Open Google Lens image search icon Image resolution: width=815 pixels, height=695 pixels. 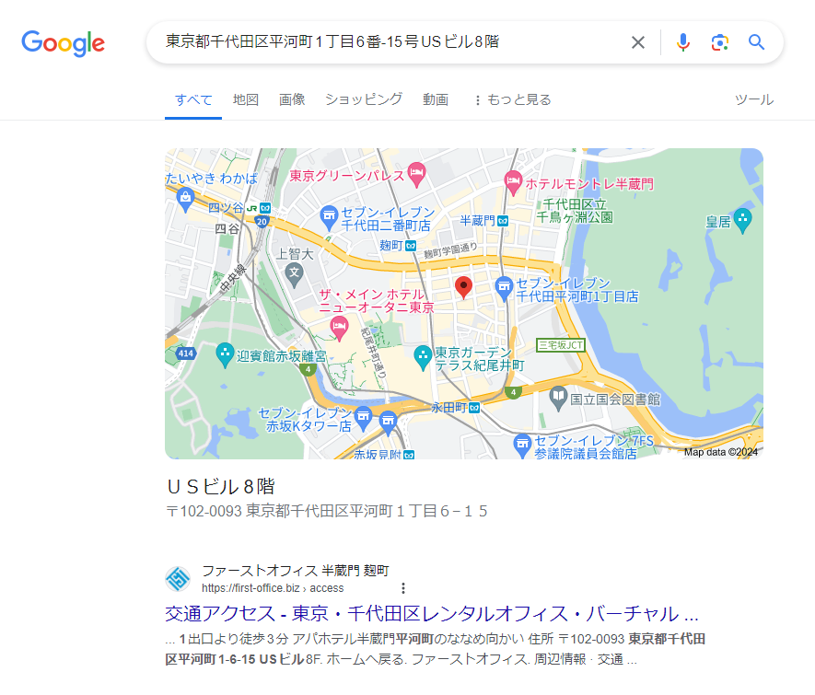point(720,42)
